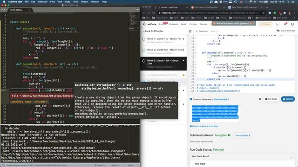298x167 pixels.
Task: Click the first extension icon after the bookmark star
Action: (x=270, y=13)
